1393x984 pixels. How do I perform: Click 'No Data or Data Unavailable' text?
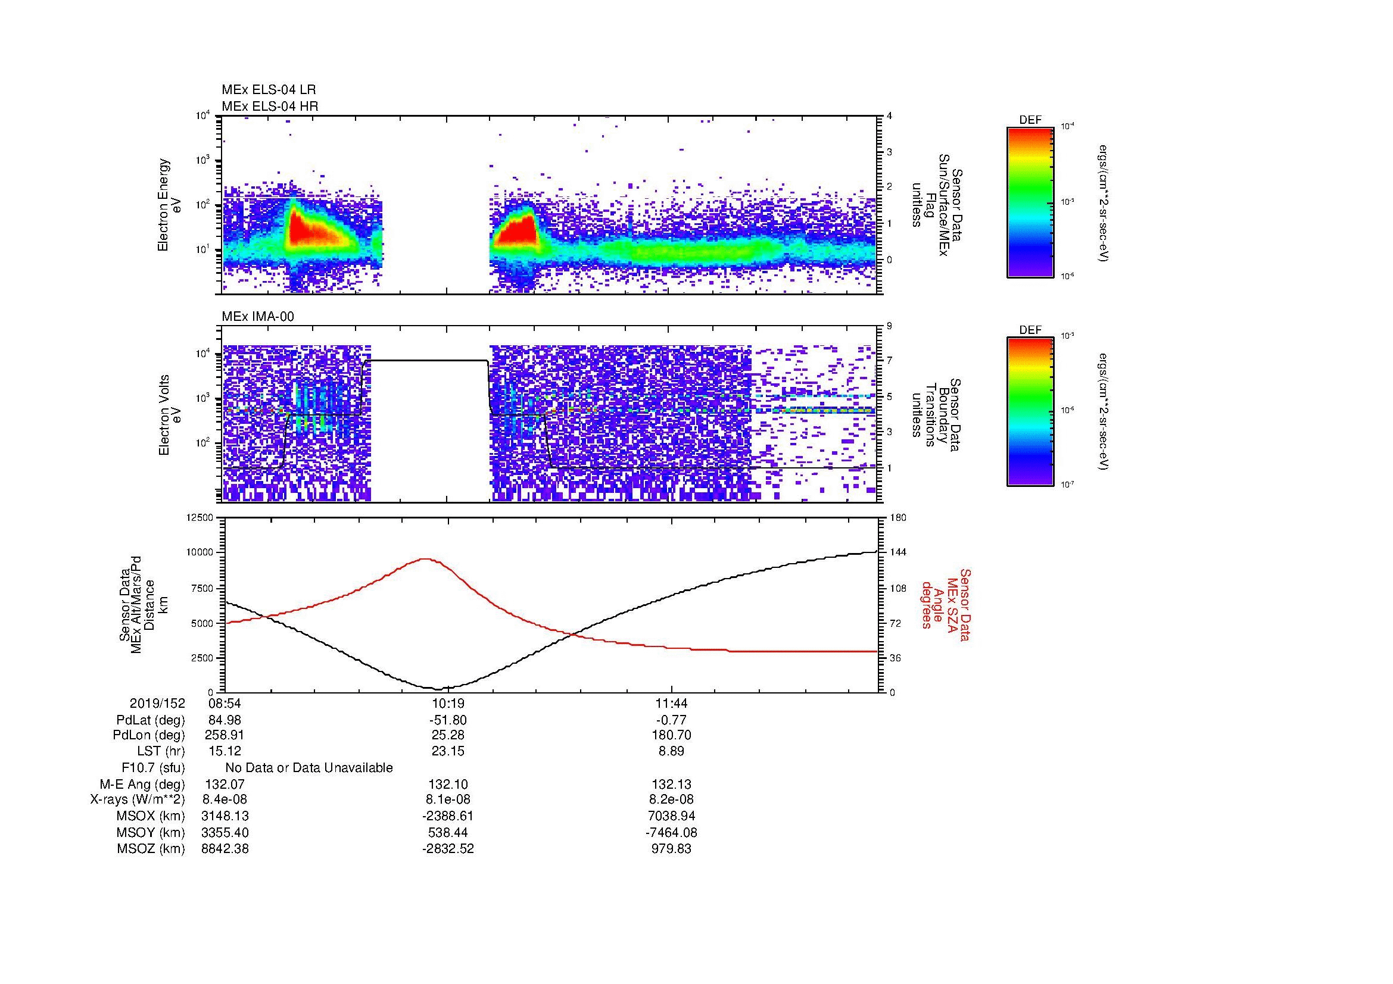point(309,768)
